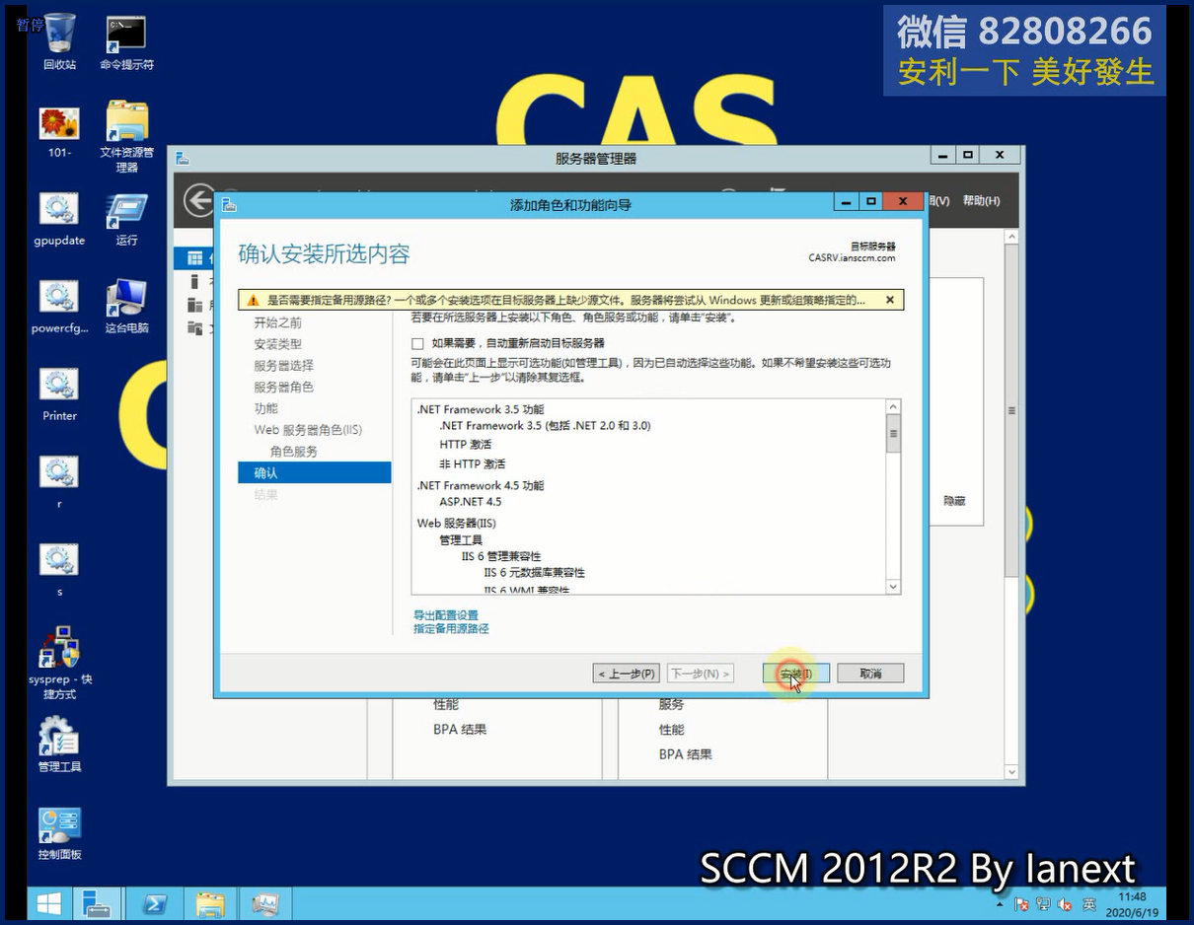Click the performance monitor taskbar icon
The width and height of the screenshot is (1194, 925).
(x=265, y=903)
